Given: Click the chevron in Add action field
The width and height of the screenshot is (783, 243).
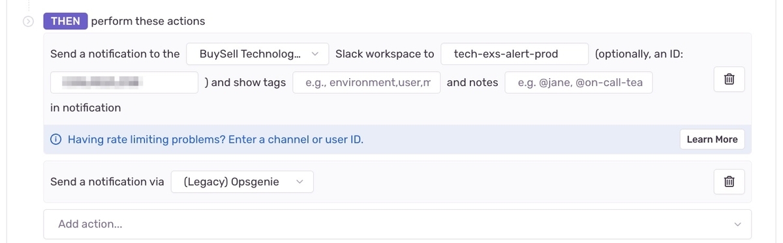Looking at the screenshot, I should point(738,224).
